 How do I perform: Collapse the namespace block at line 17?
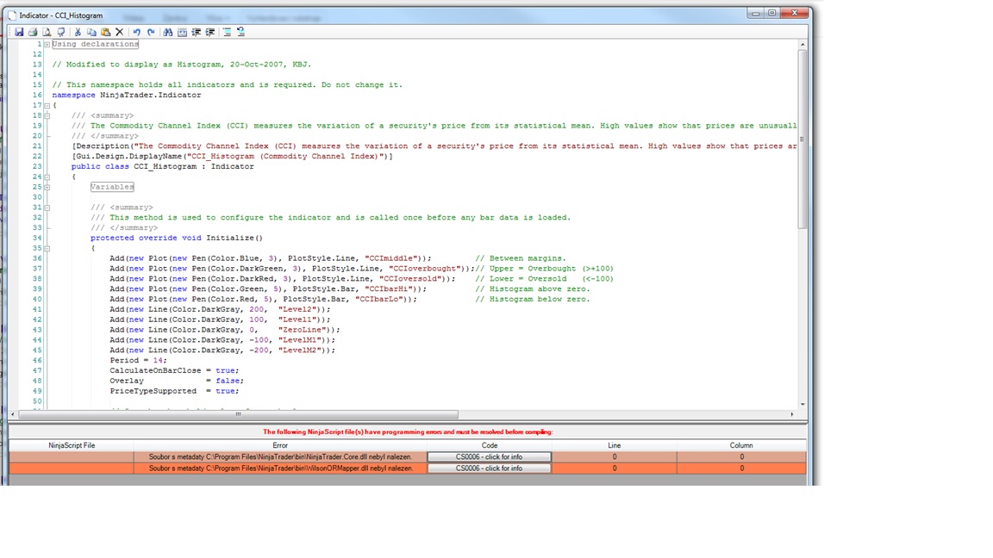(47, 105)
